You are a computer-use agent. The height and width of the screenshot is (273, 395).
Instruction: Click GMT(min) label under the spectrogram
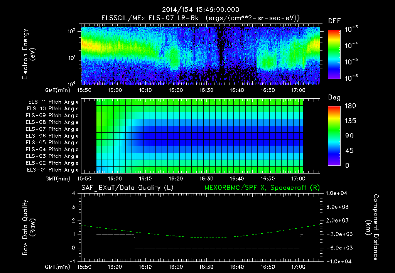[57, 90]
